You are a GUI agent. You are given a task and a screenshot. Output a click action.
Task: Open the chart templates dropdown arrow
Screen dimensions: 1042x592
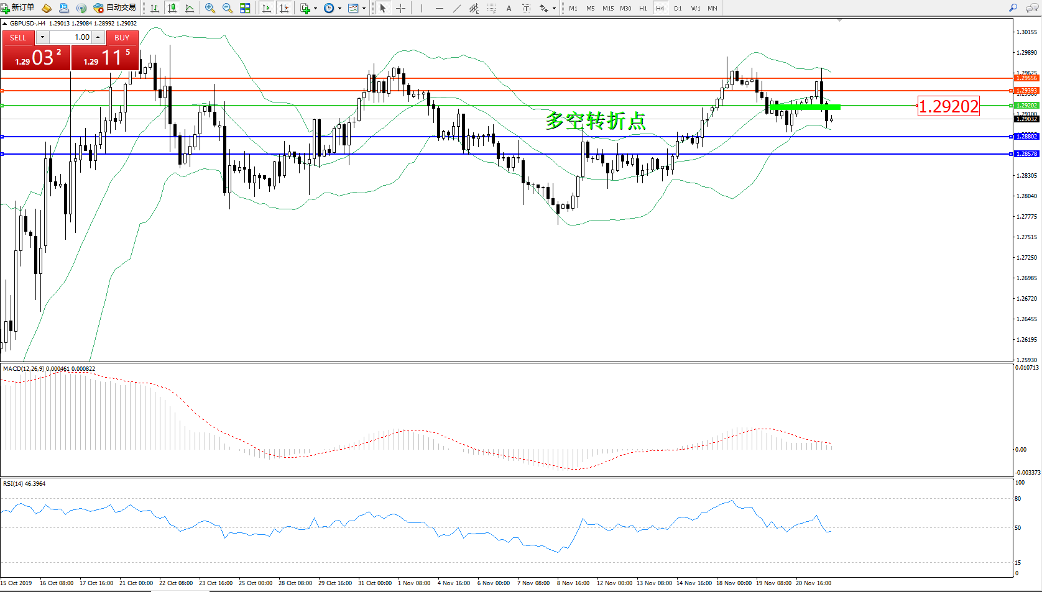[x=364, y=9]
